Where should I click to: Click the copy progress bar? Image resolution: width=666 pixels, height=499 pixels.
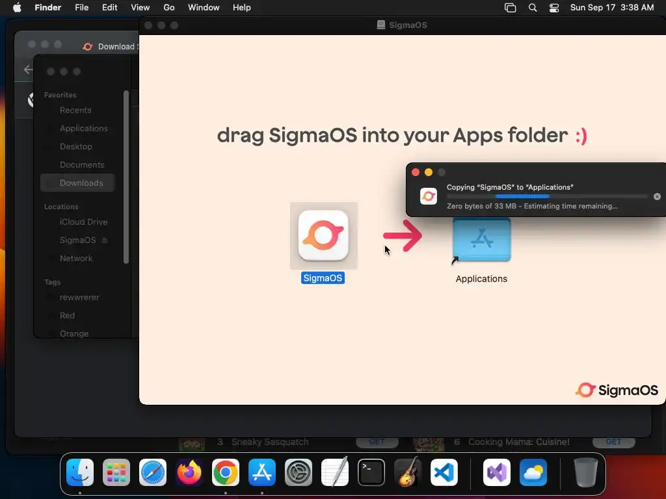[547, 196]
